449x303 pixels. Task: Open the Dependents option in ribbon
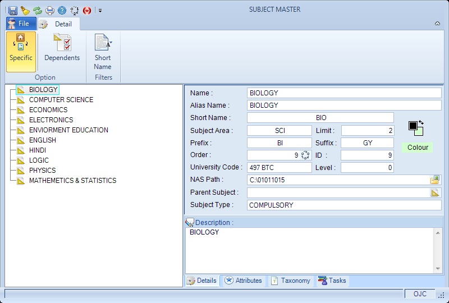point(62,48)
